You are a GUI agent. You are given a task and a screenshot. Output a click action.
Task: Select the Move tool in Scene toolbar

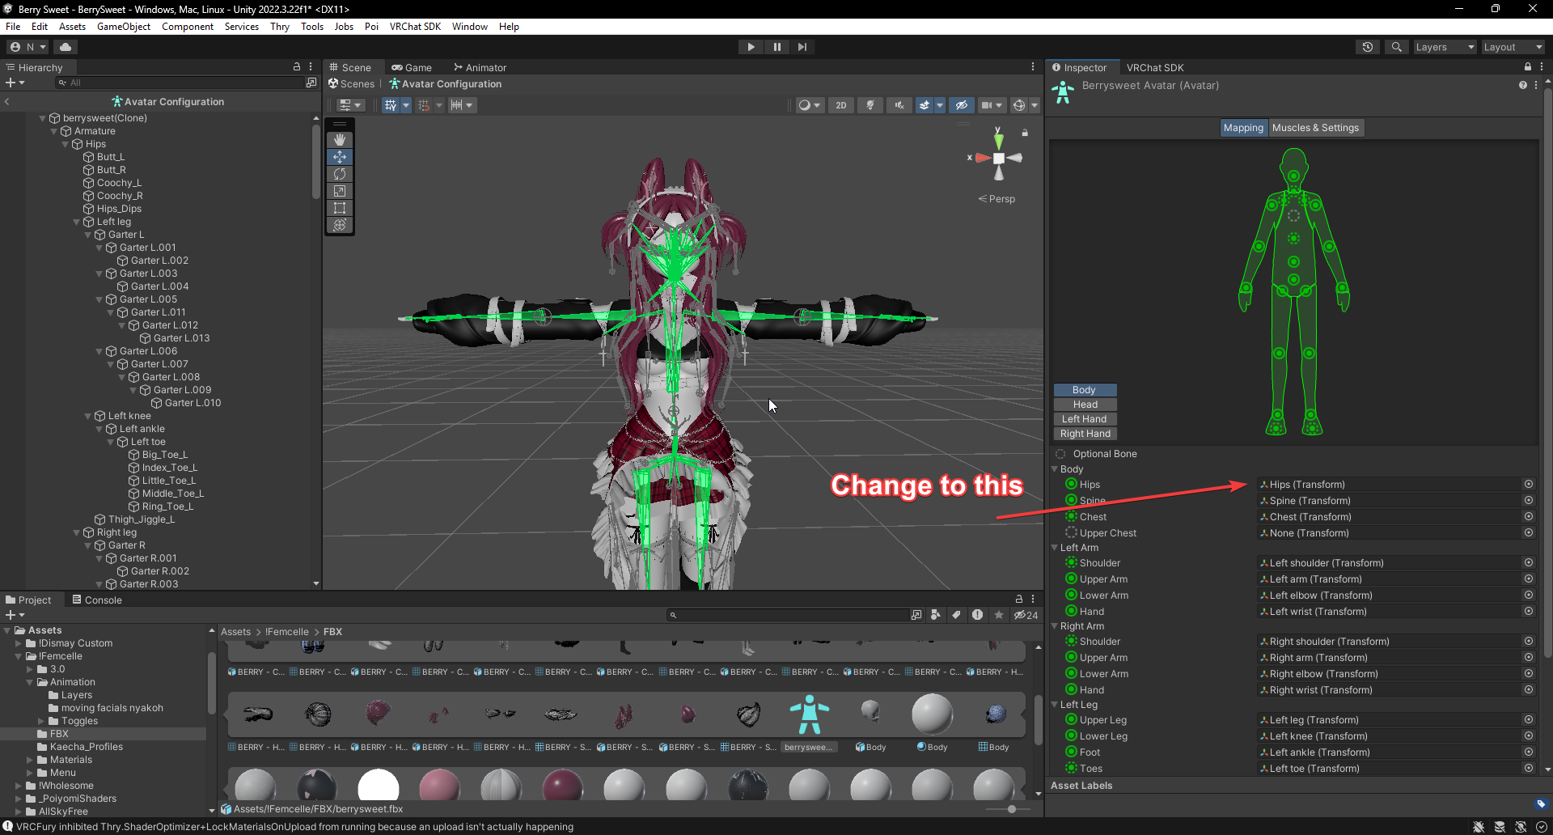coord(340,157)
